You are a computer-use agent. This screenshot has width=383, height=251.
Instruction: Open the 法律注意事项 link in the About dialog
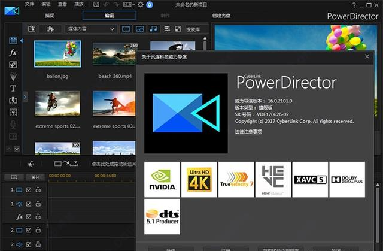[248, 131]
